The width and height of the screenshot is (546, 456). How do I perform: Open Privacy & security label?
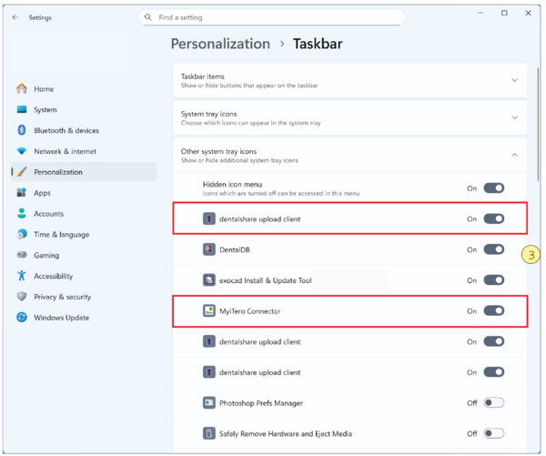(62, 297)
